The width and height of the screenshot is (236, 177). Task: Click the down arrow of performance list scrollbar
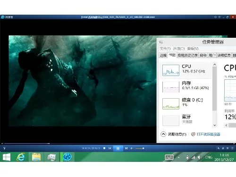point(215,125)
